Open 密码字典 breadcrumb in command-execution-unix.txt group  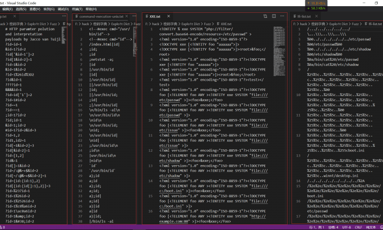point(100,24)
